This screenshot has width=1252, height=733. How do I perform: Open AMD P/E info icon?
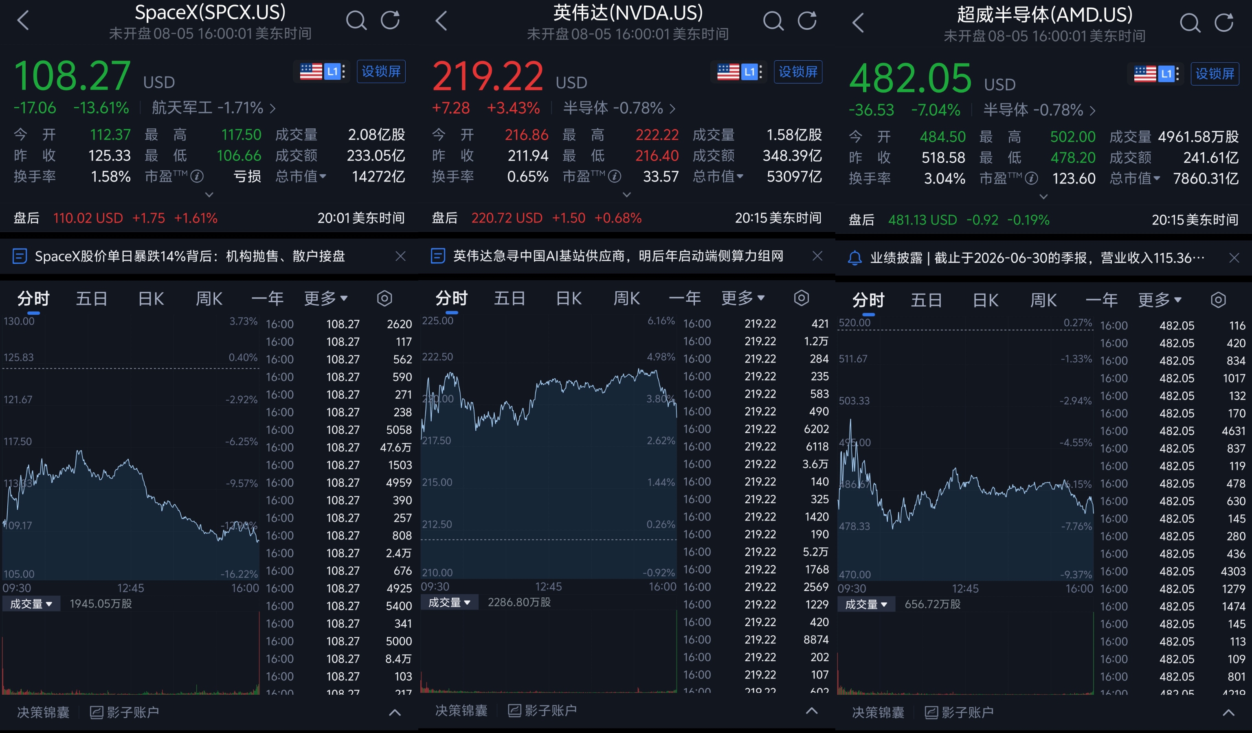click(x=1031, y=178)
